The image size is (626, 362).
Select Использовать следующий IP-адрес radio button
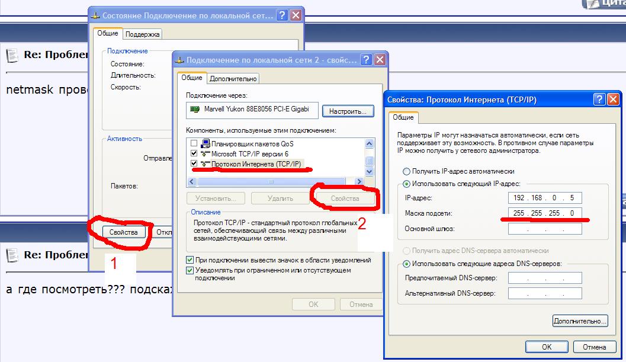point(406,184)
